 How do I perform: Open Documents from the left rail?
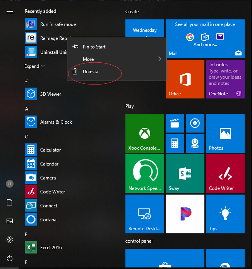10,202
